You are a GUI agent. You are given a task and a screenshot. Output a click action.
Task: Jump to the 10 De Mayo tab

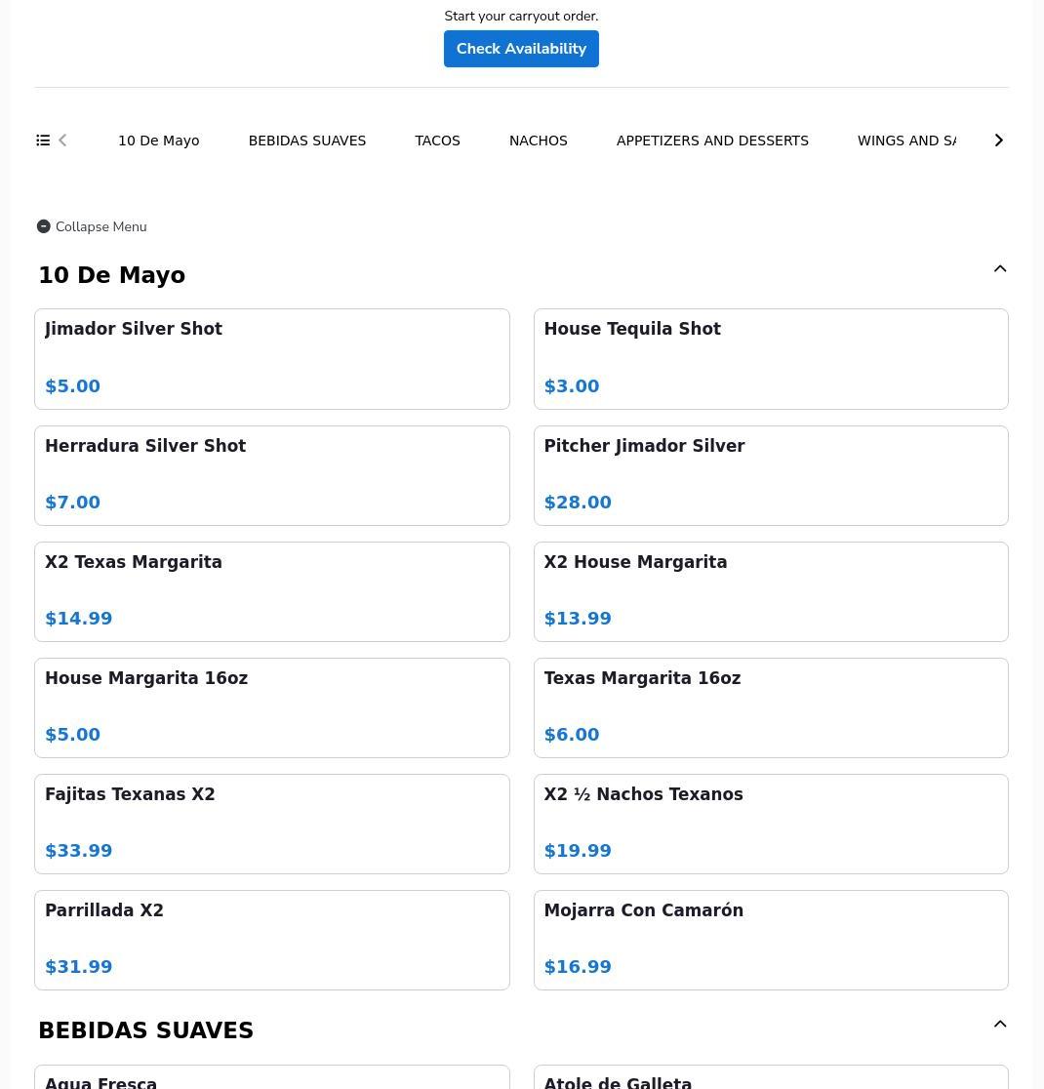(x=158, y=141)
